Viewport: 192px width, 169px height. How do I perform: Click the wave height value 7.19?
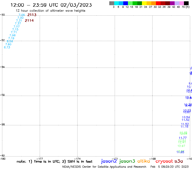[11, 38]
